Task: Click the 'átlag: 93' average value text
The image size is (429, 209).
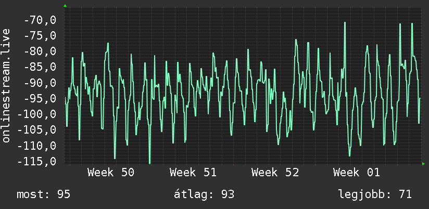Action: tap(204, 194)
